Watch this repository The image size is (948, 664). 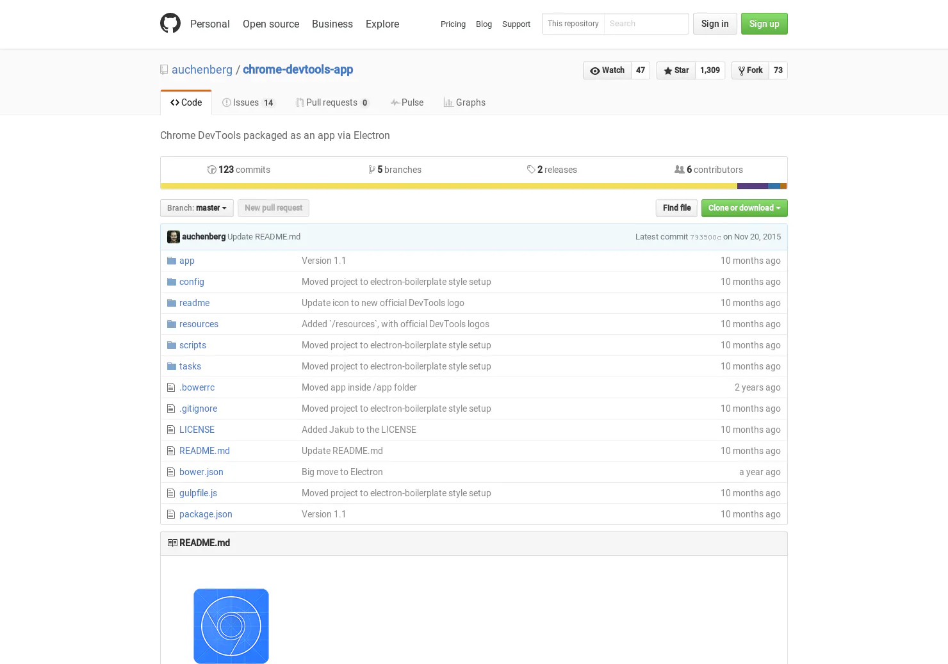[x=607, y=70]
